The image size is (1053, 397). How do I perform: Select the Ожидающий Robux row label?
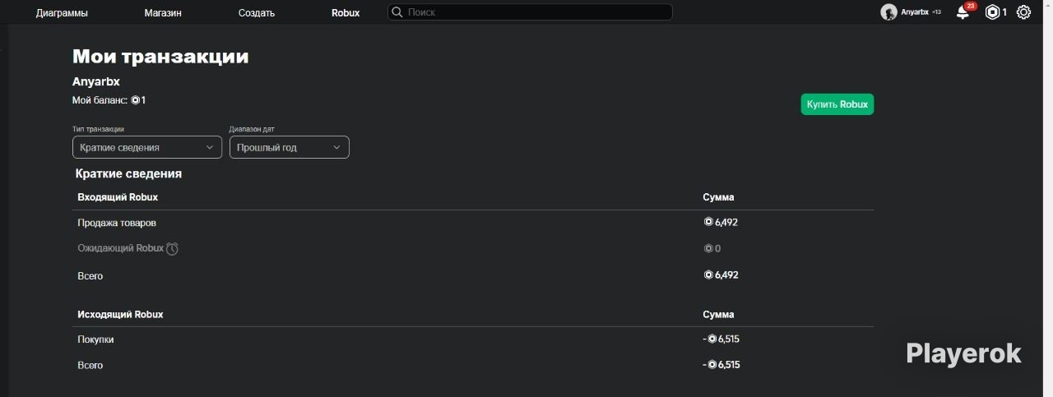pyautogui.click(x=121, y=248)
